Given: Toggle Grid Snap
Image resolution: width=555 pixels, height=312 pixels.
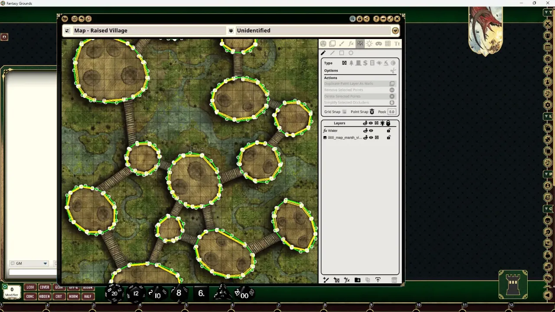Looking at the screenshot, I should [344, 112].
